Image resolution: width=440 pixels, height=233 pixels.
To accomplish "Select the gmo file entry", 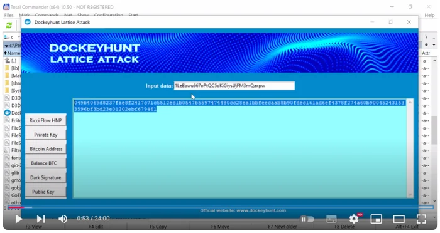I will click(13, 180).
